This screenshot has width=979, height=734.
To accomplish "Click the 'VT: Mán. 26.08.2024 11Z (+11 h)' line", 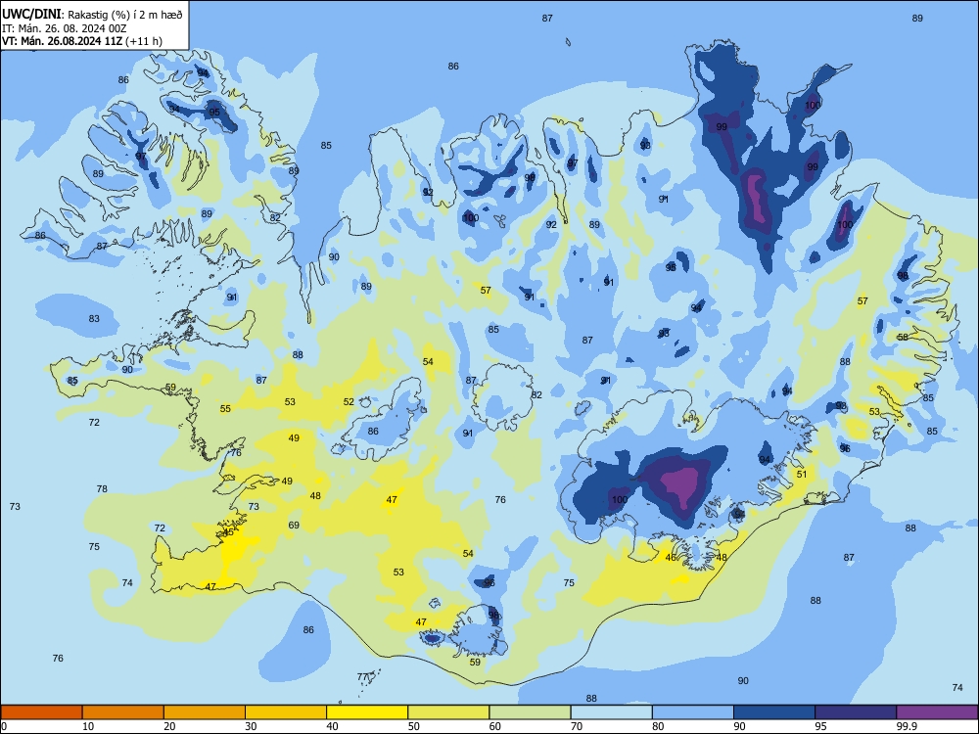I will pyautogui.click(x=82, y=41).
